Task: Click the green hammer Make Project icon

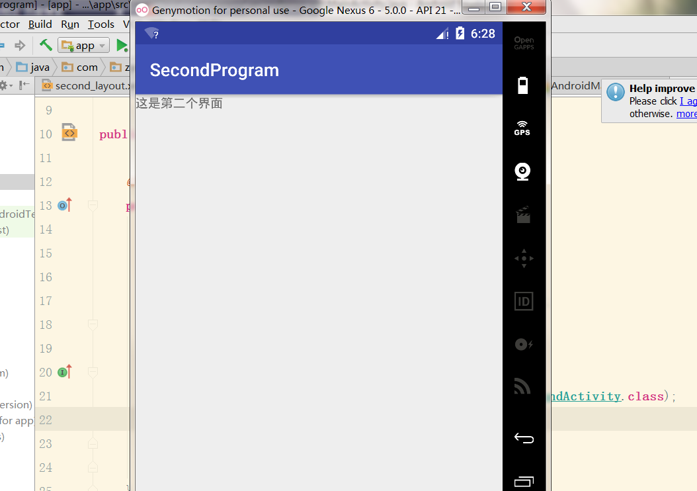Action: pyautogui.click(x=46, y=45)
